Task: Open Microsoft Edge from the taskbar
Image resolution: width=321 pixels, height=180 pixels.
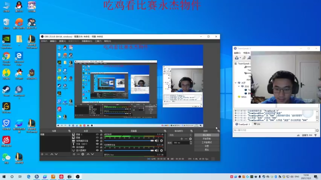Action: pos(28,177)
